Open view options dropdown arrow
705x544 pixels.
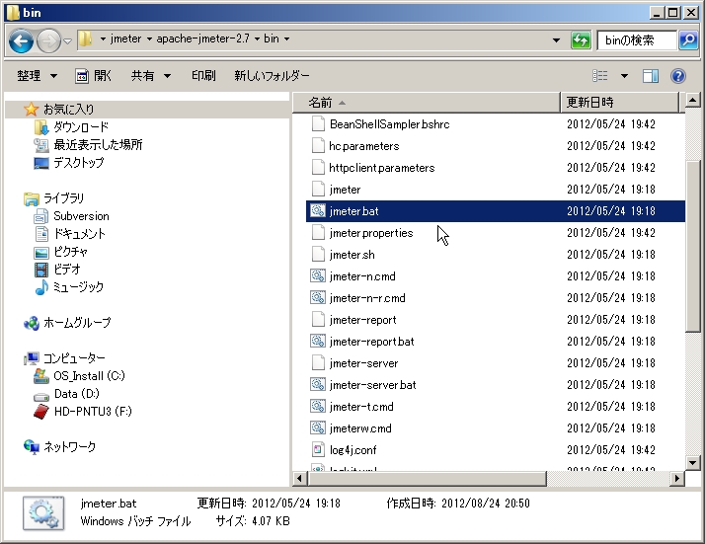(624, 76)
